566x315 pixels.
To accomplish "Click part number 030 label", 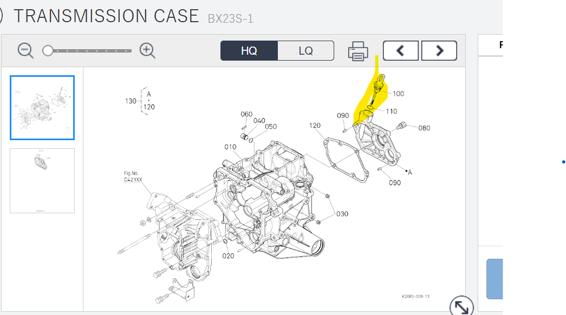I will (342, 213).
